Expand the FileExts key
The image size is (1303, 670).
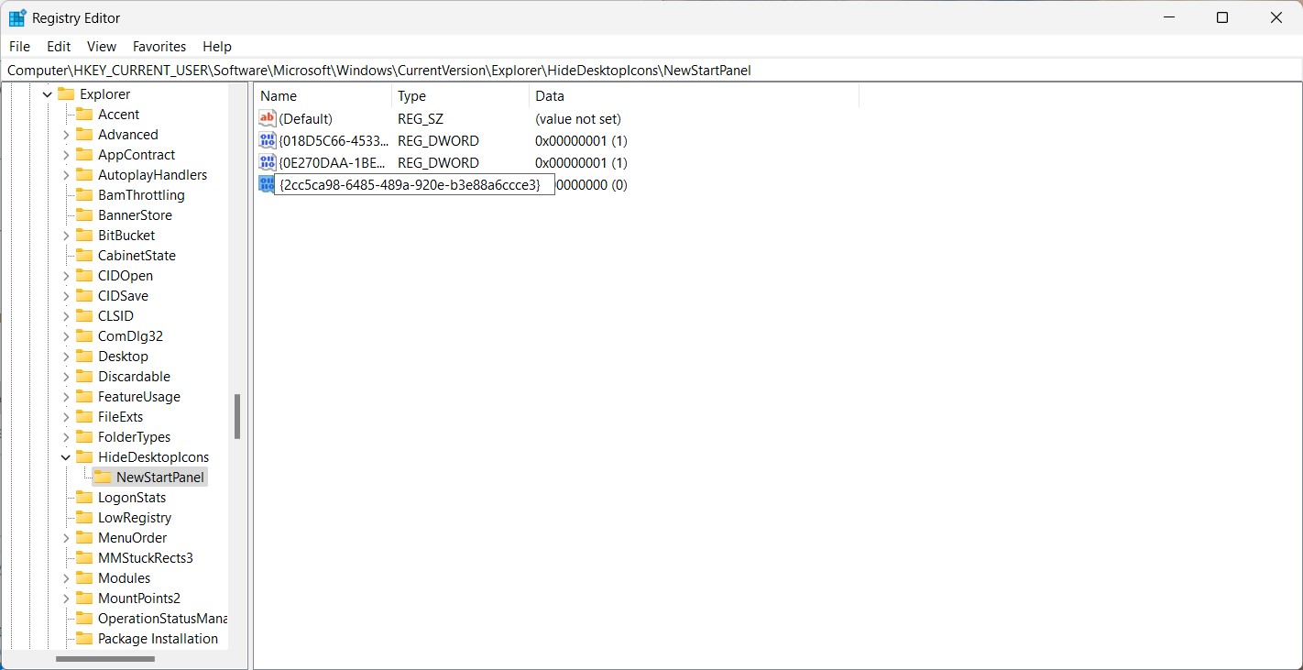point(66,417)
